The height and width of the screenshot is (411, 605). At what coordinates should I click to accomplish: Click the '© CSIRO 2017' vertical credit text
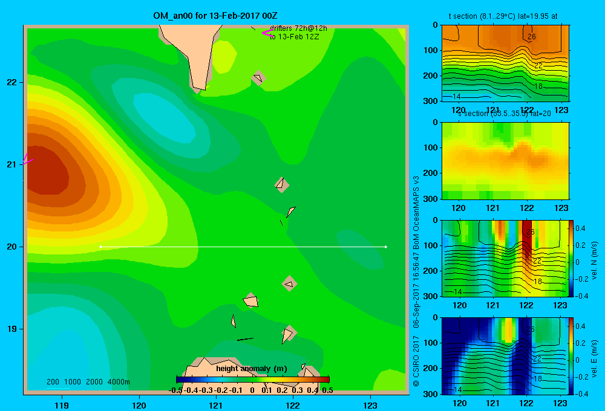pos(416,361)
